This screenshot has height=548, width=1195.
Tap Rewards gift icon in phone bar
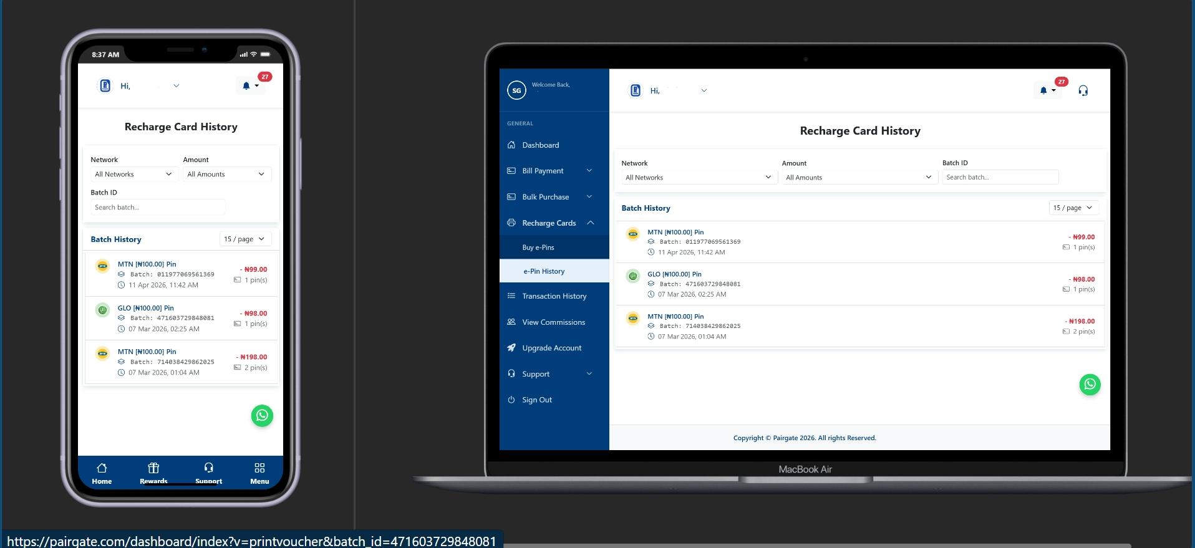(153, 468)
